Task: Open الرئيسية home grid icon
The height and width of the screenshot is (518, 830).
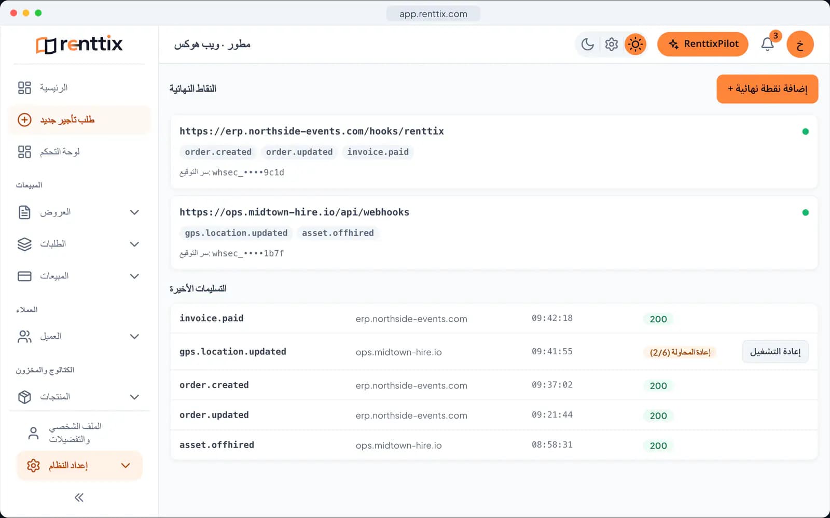Action: point(24,88)
